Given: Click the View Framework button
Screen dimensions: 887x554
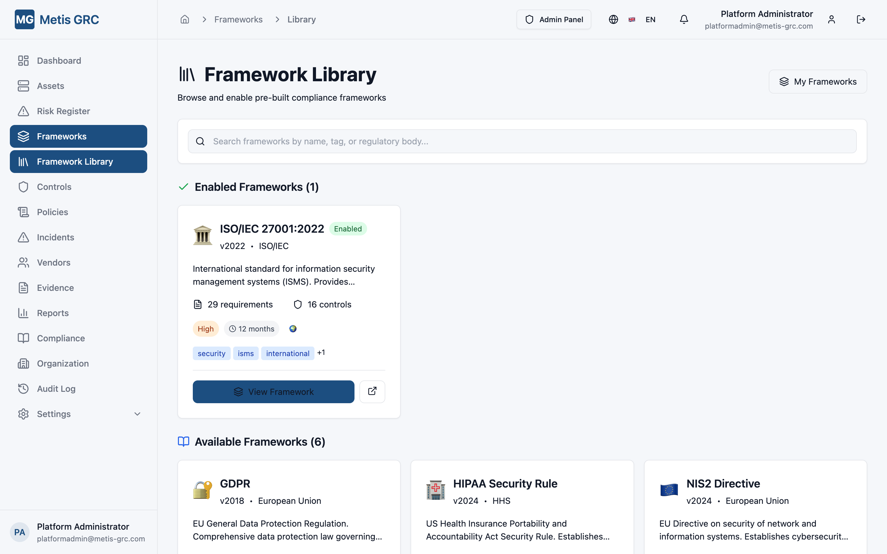Looking at the screenshot, I should (x=273, y=391).
